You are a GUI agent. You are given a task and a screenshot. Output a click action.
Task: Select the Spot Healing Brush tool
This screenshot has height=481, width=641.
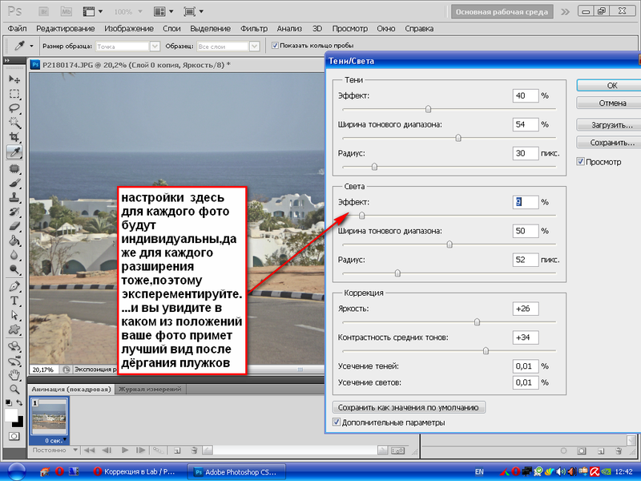tap(14, 168)
